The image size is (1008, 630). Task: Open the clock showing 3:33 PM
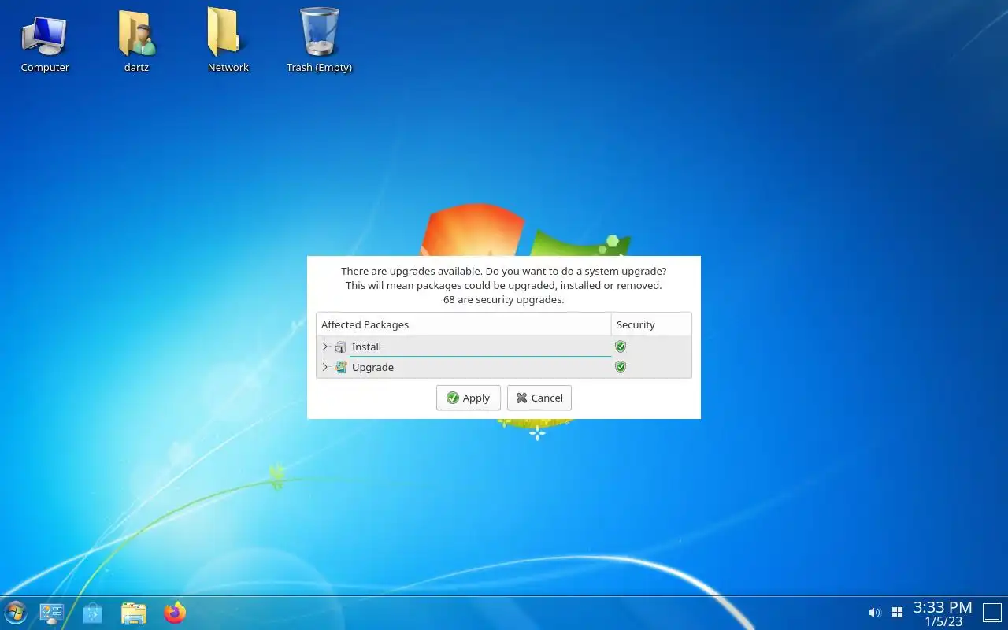pyautogui.click(x=943, y=613)
